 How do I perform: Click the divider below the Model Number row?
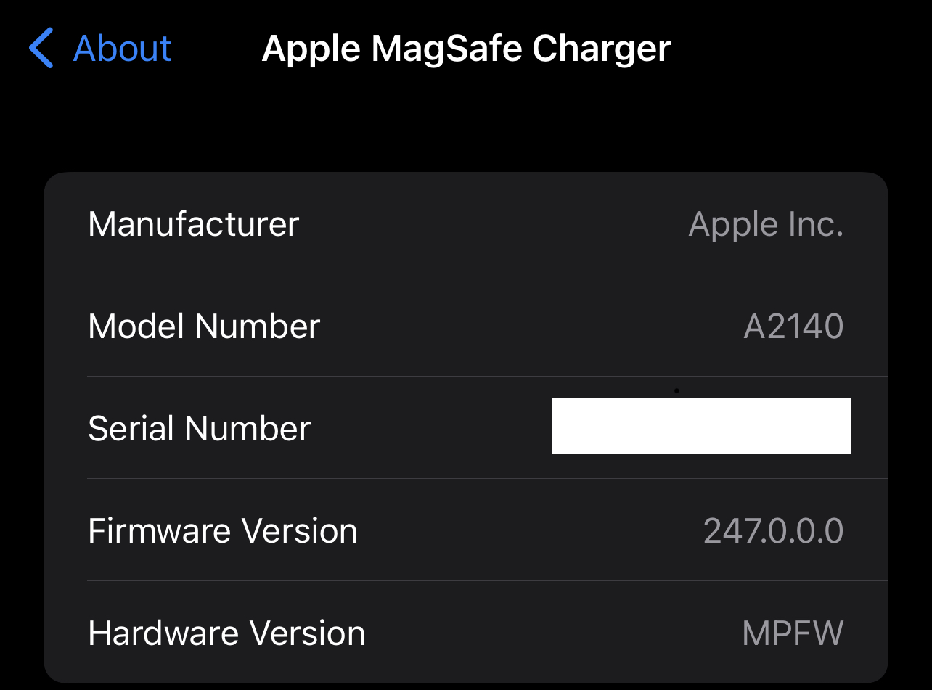486,377
